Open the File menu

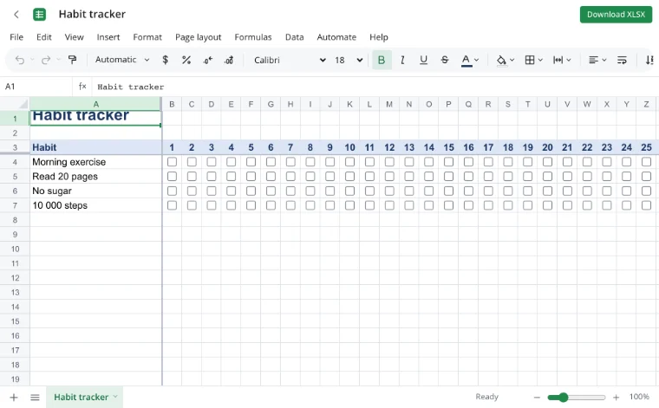click(16, 37)
